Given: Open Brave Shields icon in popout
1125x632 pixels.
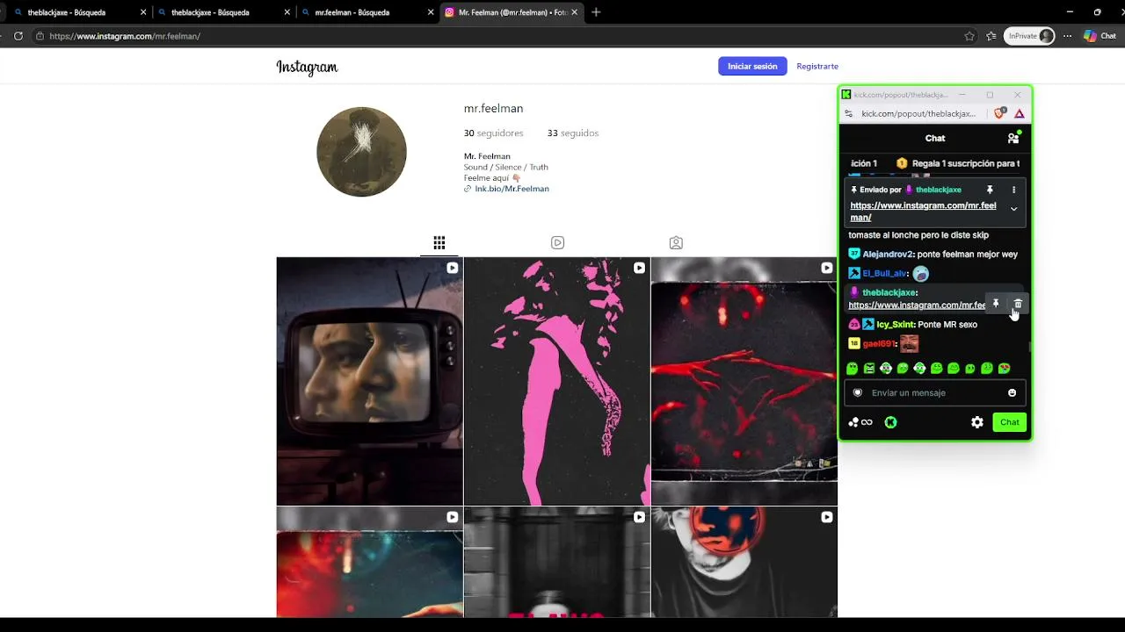Looking at the screenshot, I should click(999, 113).
